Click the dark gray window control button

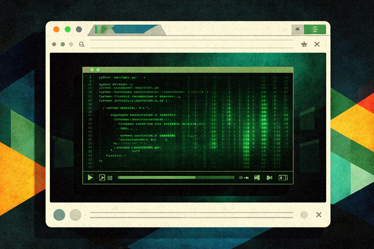click(x=79, y=29)
